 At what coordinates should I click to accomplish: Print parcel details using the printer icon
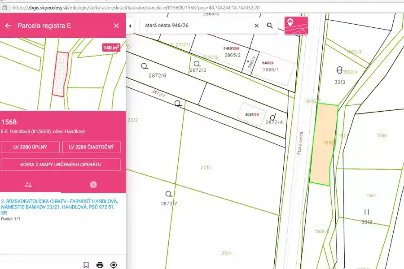[100, 265]
